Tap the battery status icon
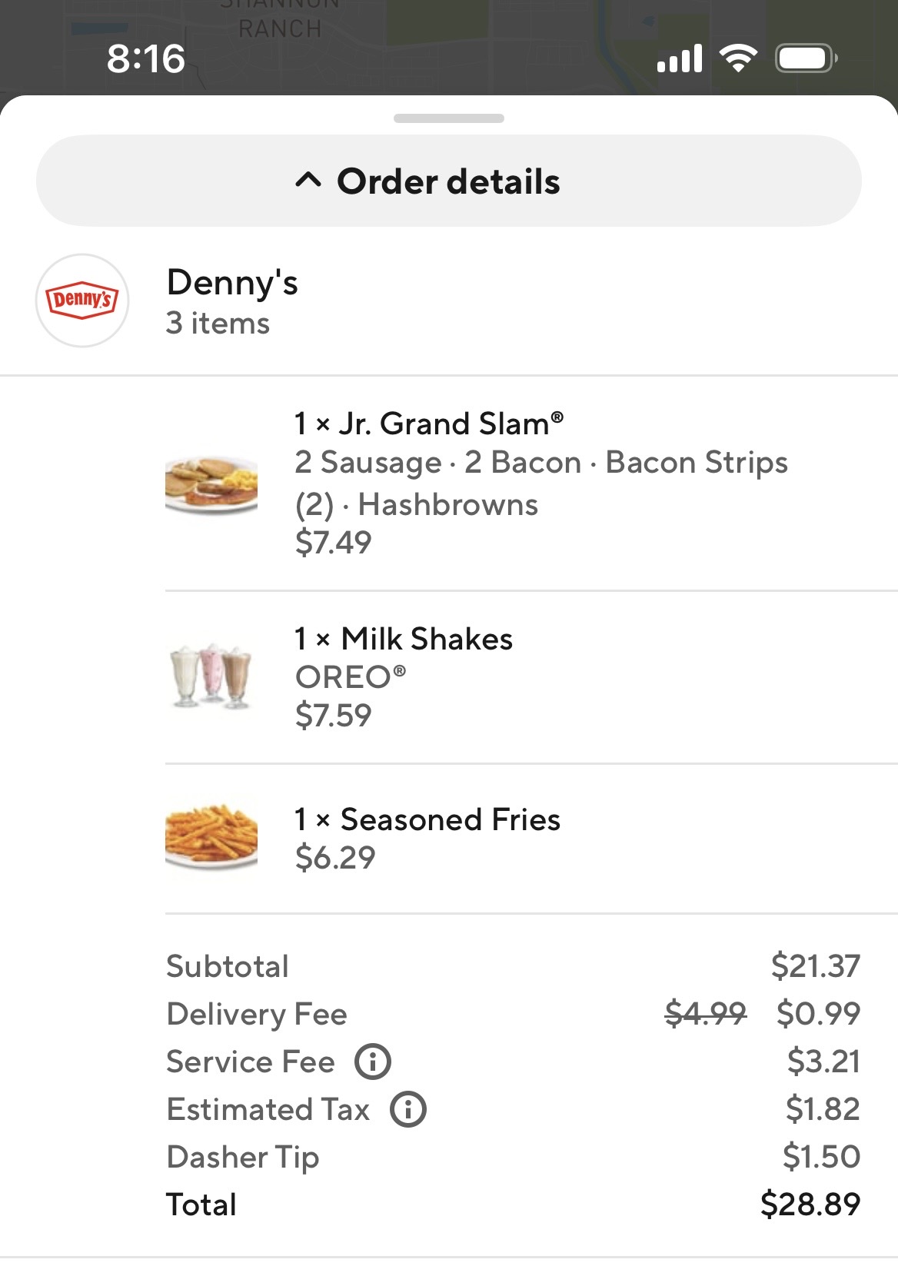The height and width of the screenshot is (1266, 898). pyautogui.click(x=806, y=58)
